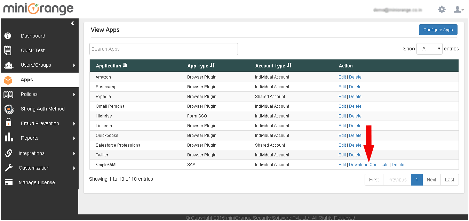Viewport: 469px width, 221px height.
Task: Edit the Amazon app
Action: pos(342,77)
